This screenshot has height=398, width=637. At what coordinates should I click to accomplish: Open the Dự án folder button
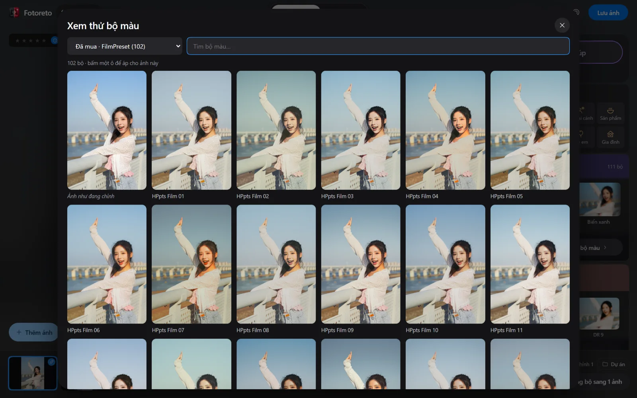coord(614,364)
